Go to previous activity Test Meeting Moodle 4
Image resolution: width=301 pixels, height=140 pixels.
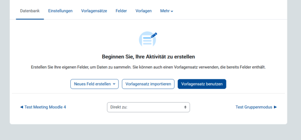[x=43, y=107]
